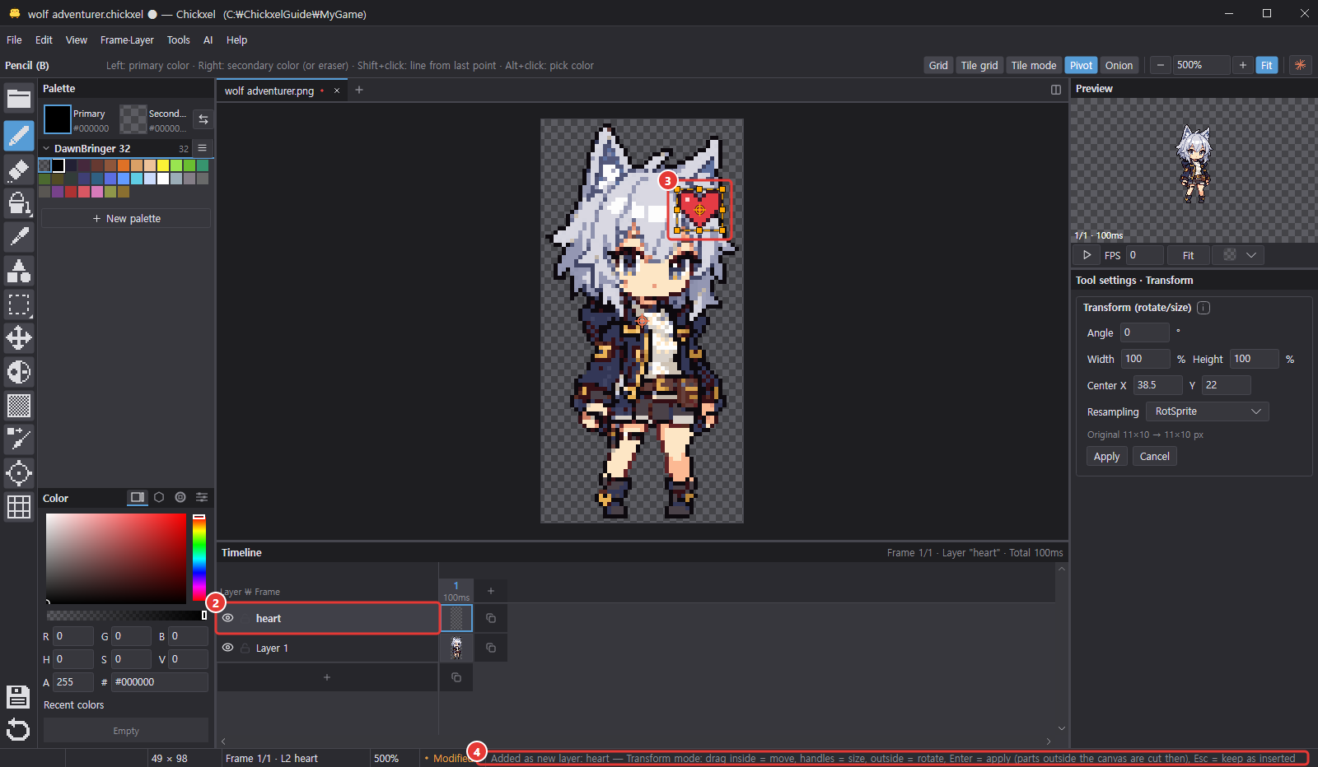This screenshot has width=1318, height=767.
Task: Select the pivot crosshair tool
Action: coord(19,473)
